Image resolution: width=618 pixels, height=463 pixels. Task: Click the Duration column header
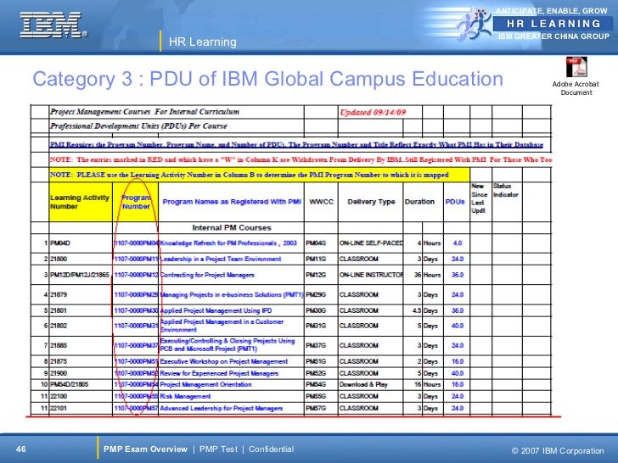click(x=419, y=202)
